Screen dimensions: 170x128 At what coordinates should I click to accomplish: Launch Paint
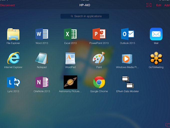[x=99, y=58]
